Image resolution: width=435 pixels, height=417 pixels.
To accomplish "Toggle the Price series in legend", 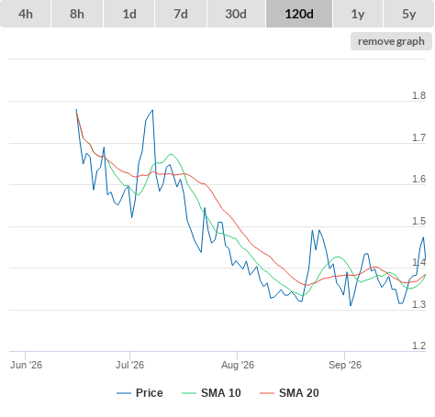I will click(150, 393).
